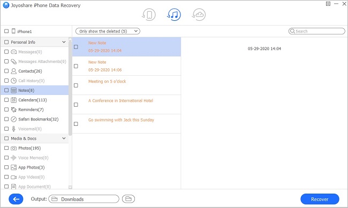This screenshot has height=208, width=348.
Task: Tick the Notes(8) checkbox
Action: [x=6, y=90]
